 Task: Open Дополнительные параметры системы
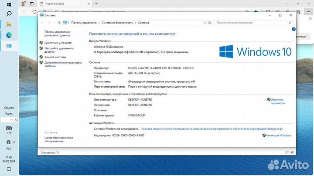pos(63,64)
